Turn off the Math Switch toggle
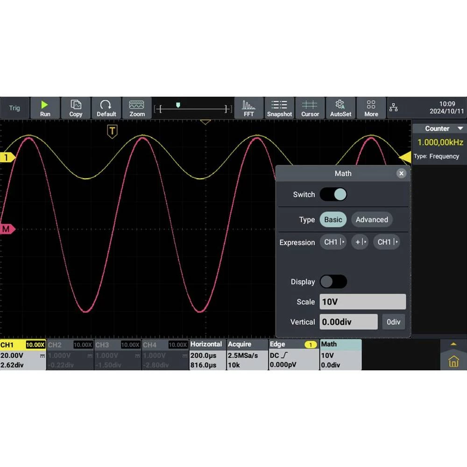The height and width of the screenshot is (467, 467). tap(333, 194)
